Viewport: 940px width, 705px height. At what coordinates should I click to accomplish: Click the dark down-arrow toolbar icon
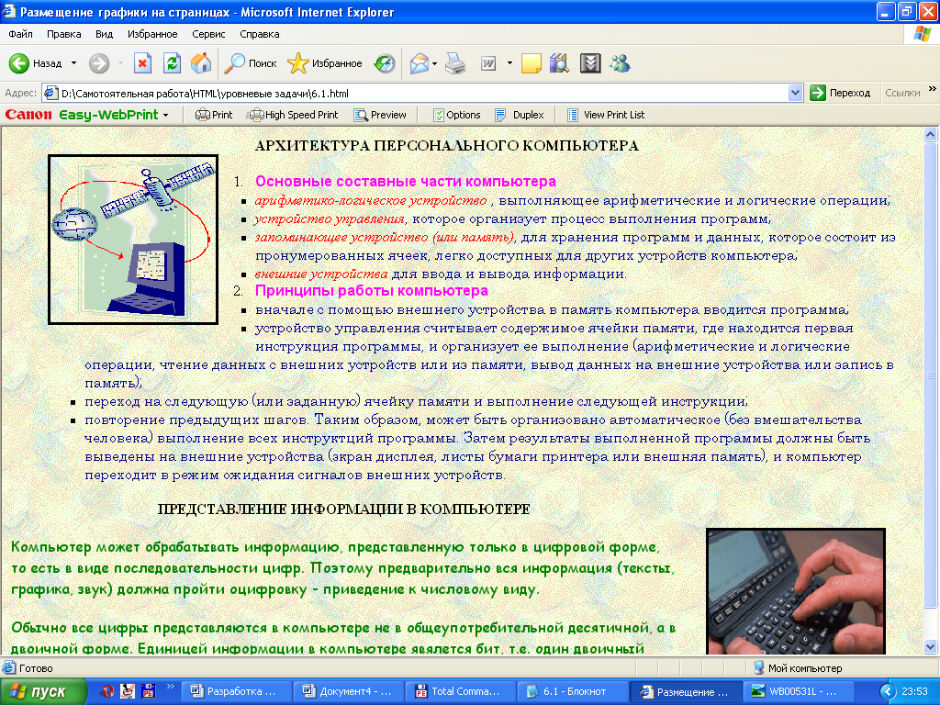[590, 63]
